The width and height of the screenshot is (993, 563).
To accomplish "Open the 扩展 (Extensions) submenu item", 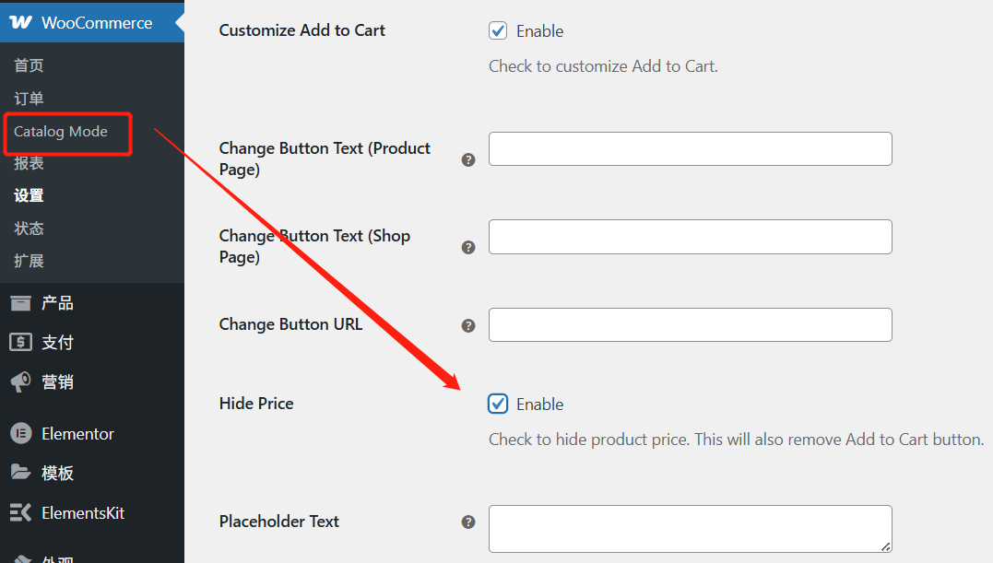I will click(x=29, y=261).
